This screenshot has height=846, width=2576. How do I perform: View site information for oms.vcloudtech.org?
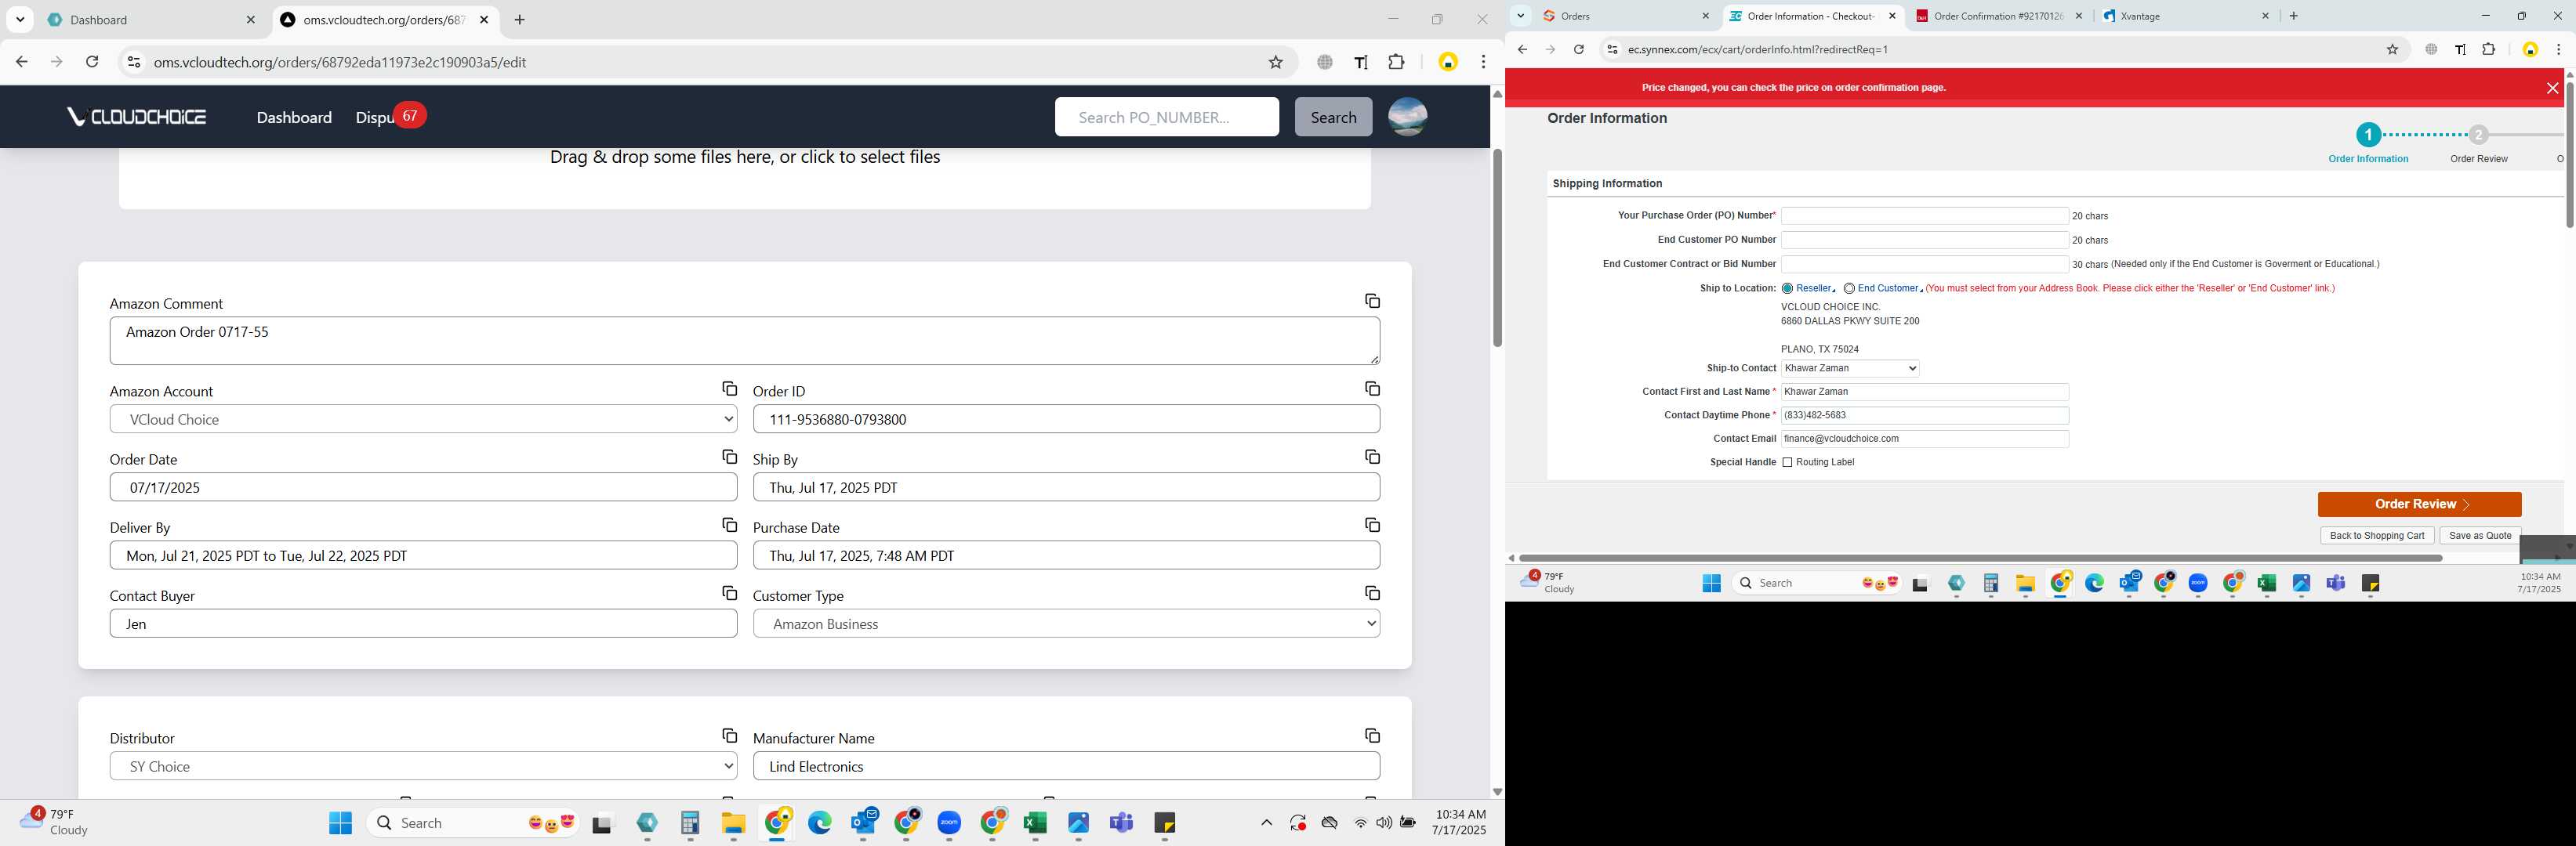133,62
